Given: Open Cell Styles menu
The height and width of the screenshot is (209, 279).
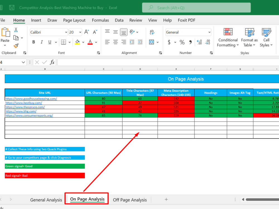Looking at the screenshot, I should pos(266,37).
